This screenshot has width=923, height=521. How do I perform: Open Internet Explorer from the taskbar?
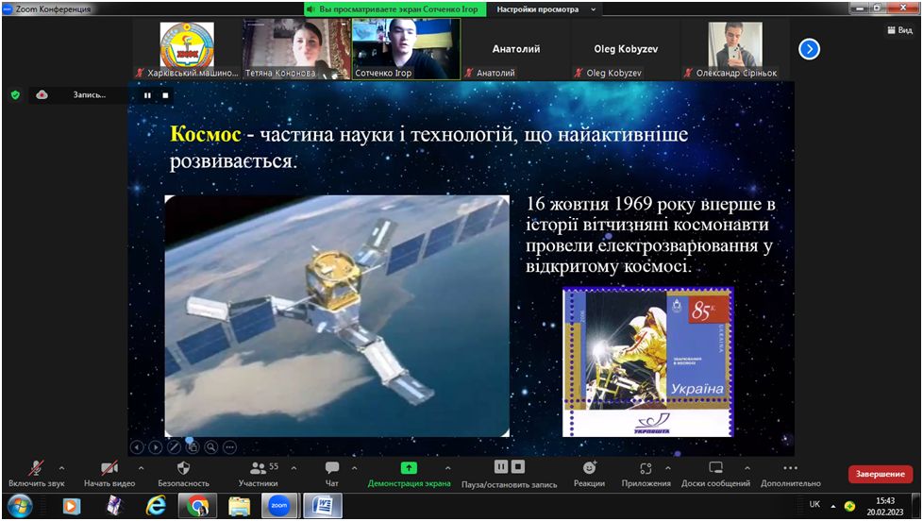(x=156, y=506)
